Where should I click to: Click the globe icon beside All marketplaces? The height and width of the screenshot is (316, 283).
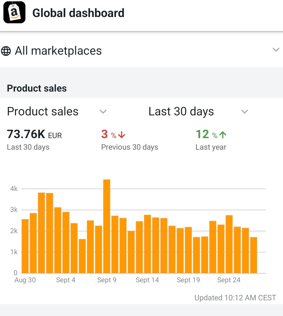pyautogui.click(x=6, y=51)
